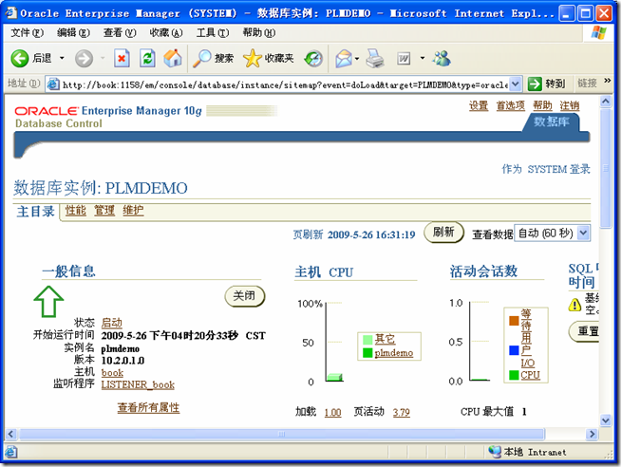Open the Mail button dropdown arrow
The height and width of the screenshot is (467, 622).
pos(357,59)
